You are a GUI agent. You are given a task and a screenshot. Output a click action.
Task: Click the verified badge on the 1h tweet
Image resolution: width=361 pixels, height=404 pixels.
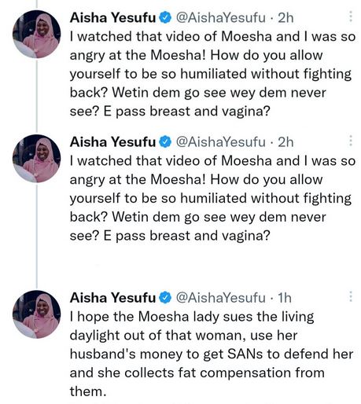coord(165,298)
